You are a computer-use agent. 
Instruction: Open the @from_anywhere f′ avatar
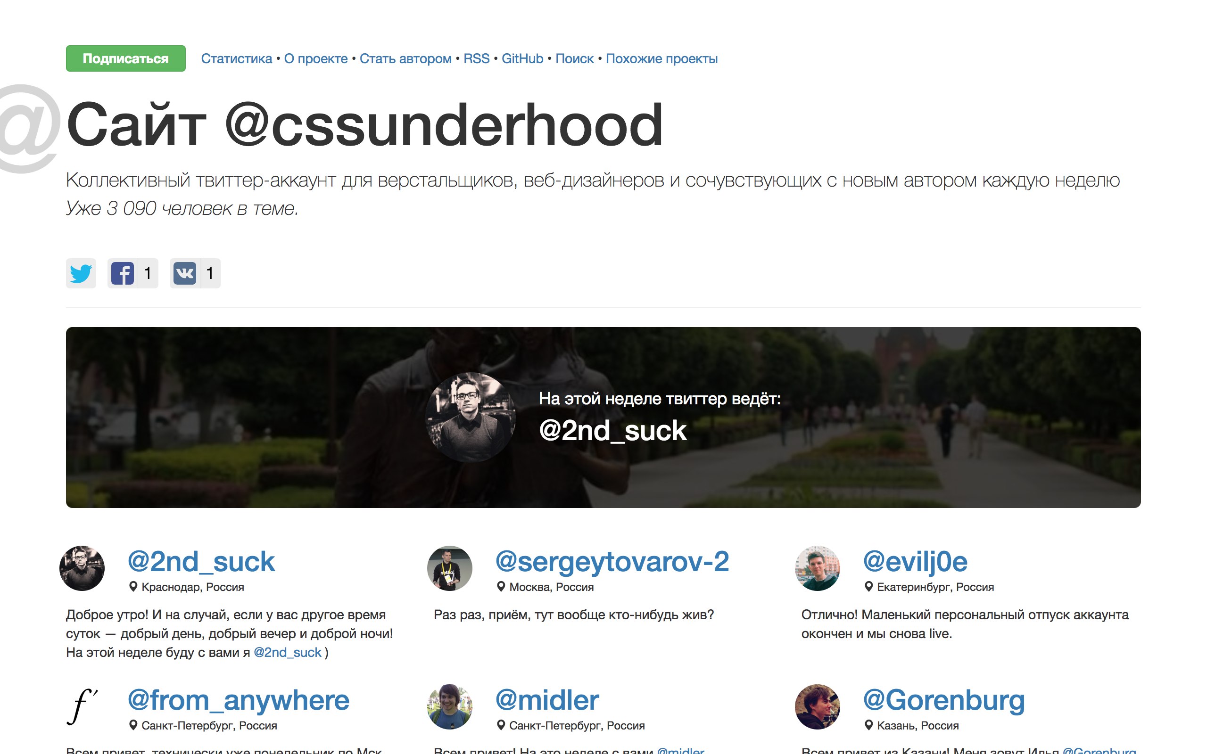[82, 706]
